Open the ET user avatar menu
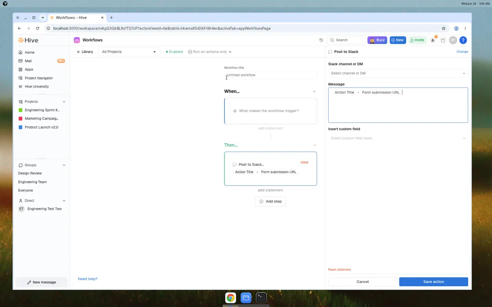This screenshot has height=307, width=492. point(453,40)
